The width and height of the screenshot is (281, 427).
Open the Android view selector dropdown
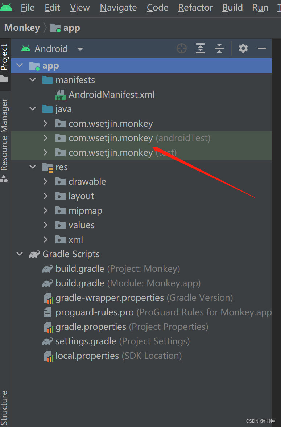pos(52,49)
